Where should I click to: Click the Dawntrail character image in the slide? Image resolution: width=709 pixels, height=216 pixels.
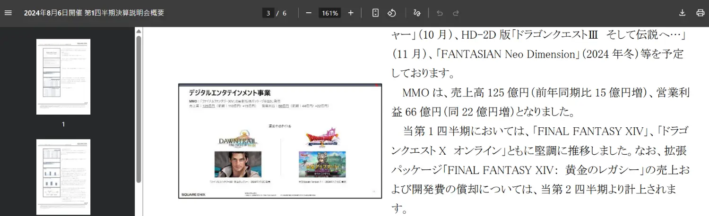coord(238,164)
